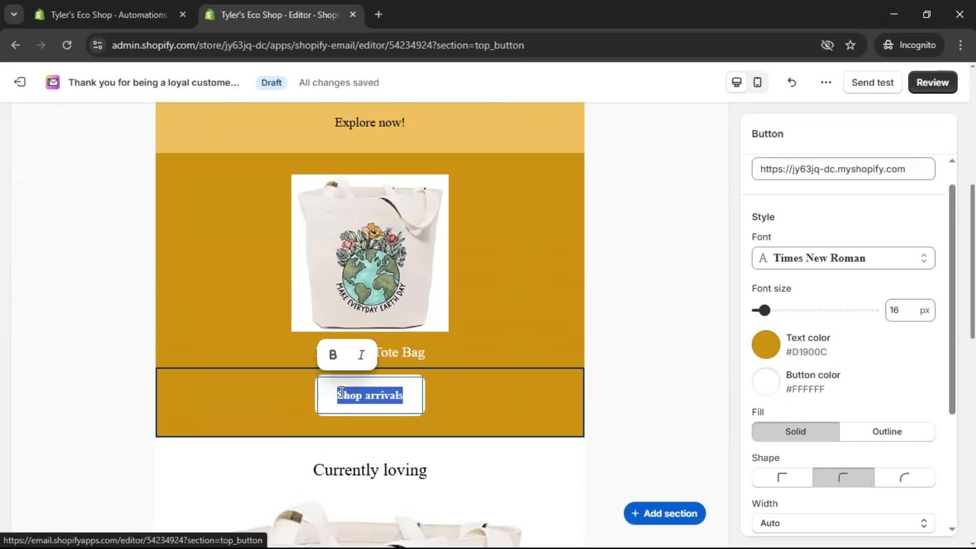Screen dimensions: 976x549
Task: Bold the selected button text
Action: point(333,354)
